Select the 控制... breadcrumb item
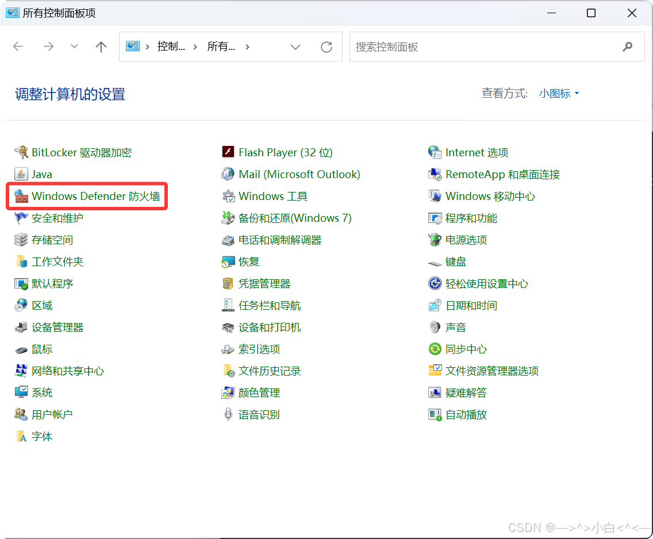Screen dimensions: 653x539 coord(171,47)
